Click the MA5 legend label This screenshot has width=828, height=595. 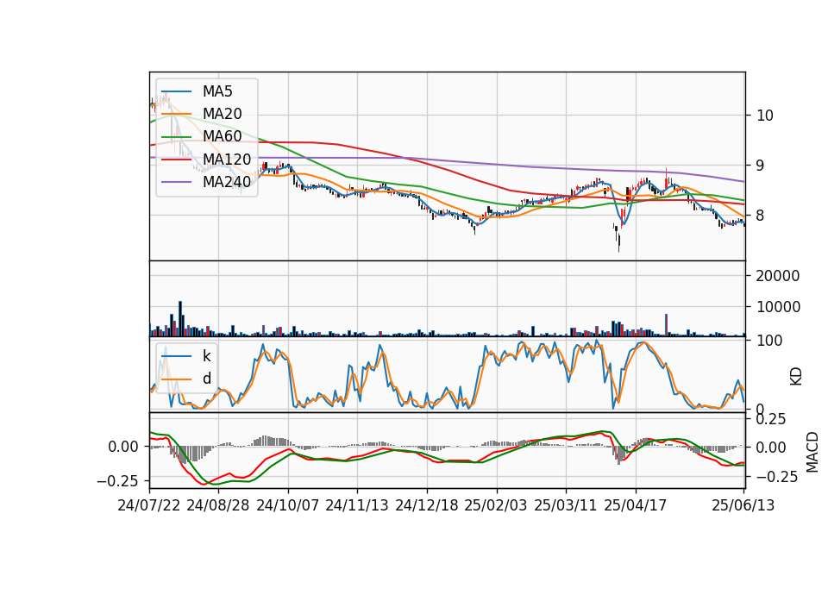click(217, 91)
